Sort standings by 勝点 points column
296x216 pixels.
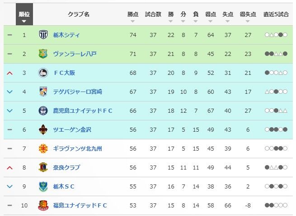[133, 17]
